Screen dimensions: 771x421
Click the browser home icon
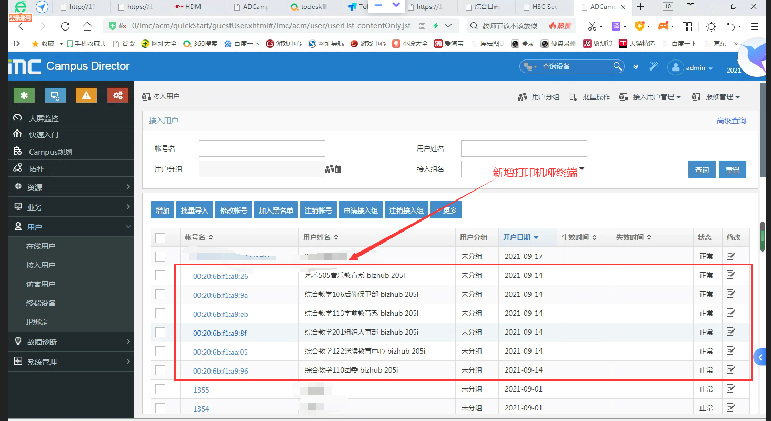(x=87, y=26)
